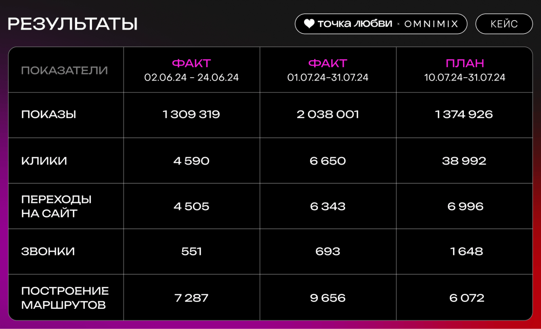Click the ПОСТРОЕНИЕ МАРШРУТОВ row label
Viewport: 541px width, 329px height.
click(65, 297)
